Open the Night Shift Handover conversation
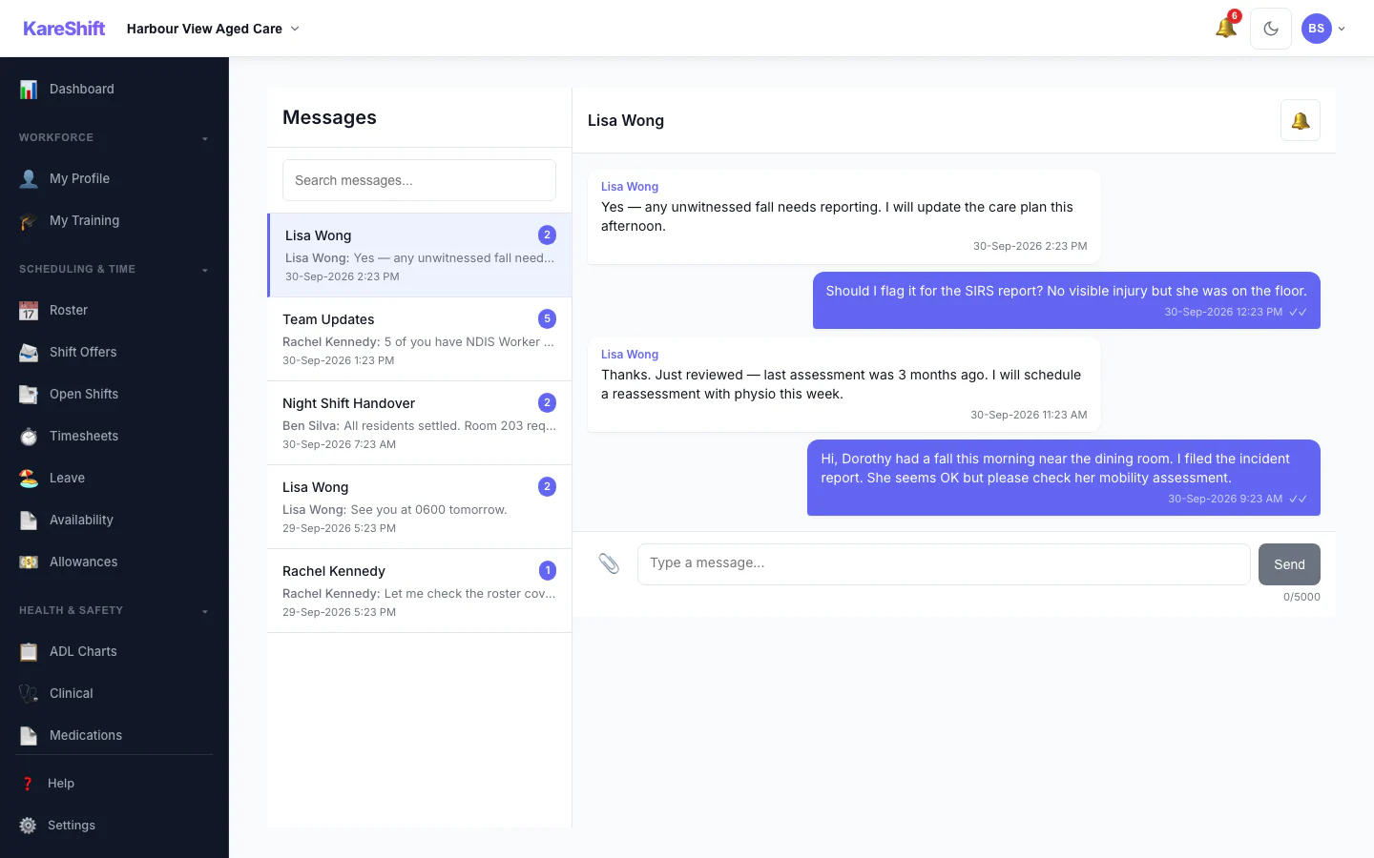Viewport: 1374px width, 858px height. coord(420,423)
